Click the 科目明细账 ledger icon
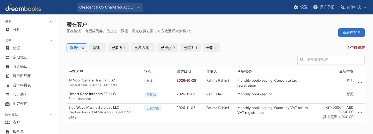Screen dimensions: 373x134 8,76
